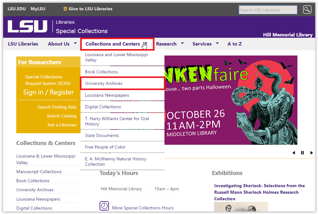Click the LSU logo

[x=28, y=26]
